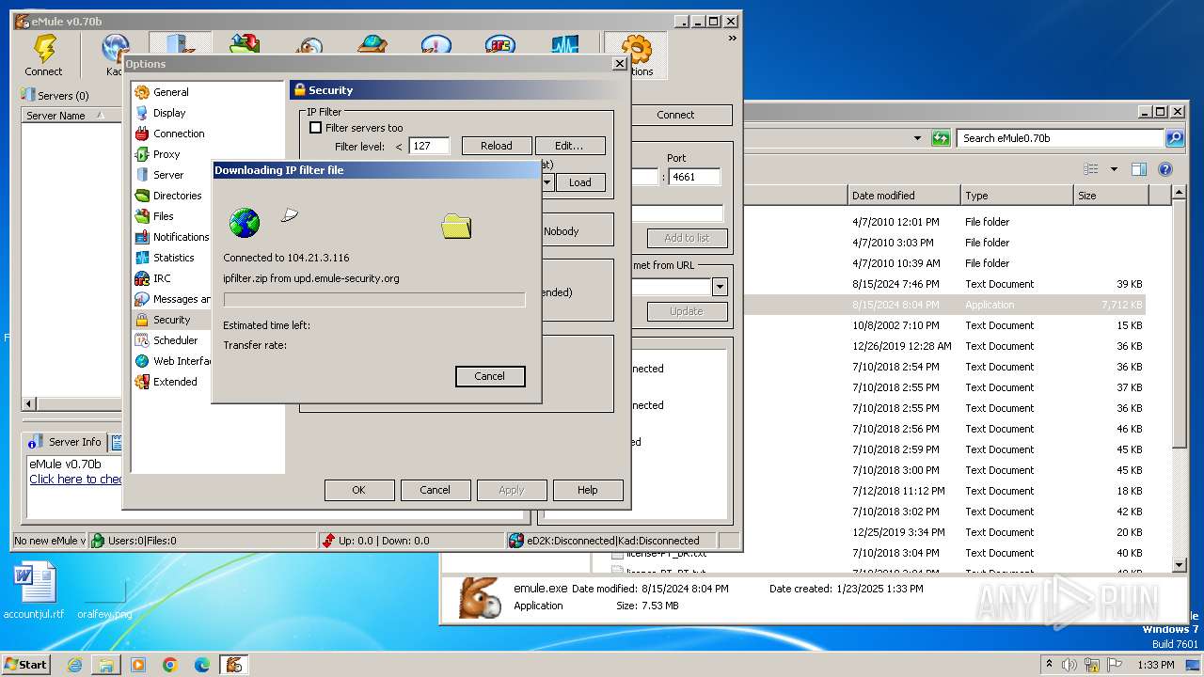The width and height of the screenshot is (1204, 677).
Task: Click the Explorer change view icon
Action: pyautogui.click(x=1091, y=169)
